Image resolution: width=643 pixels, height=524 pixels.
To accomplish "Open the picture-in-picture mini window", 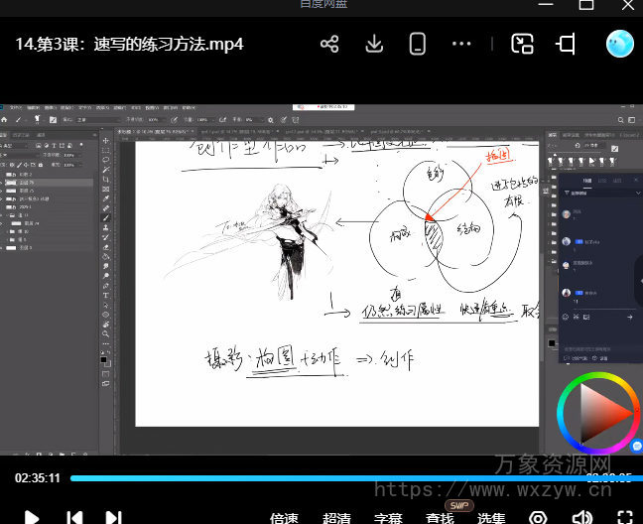I will [522, 45].
